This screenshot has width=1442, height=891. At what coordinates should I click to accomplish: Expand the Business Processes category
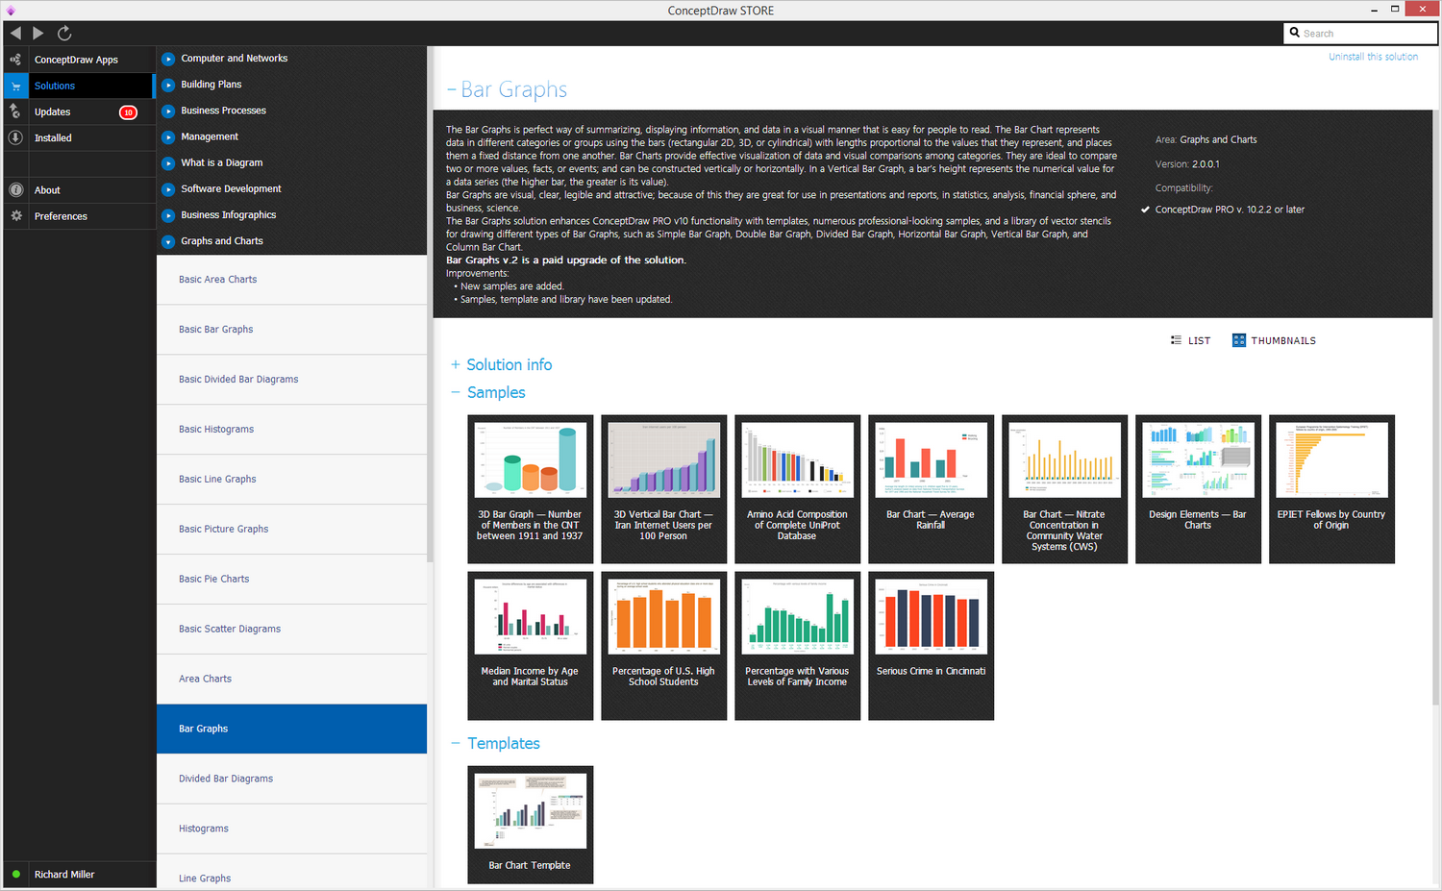(x=168, y=111)
